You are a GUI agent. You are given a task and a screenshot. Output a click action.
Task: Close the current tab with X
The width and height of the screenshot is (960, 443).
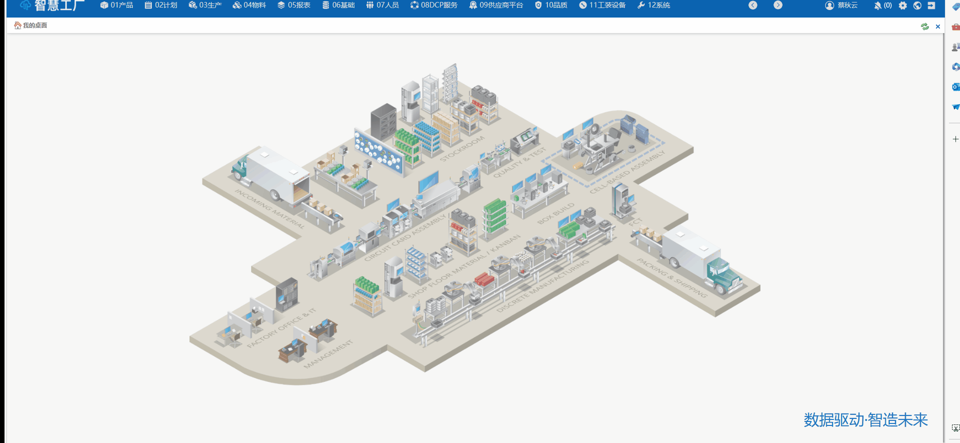(938, 27)
